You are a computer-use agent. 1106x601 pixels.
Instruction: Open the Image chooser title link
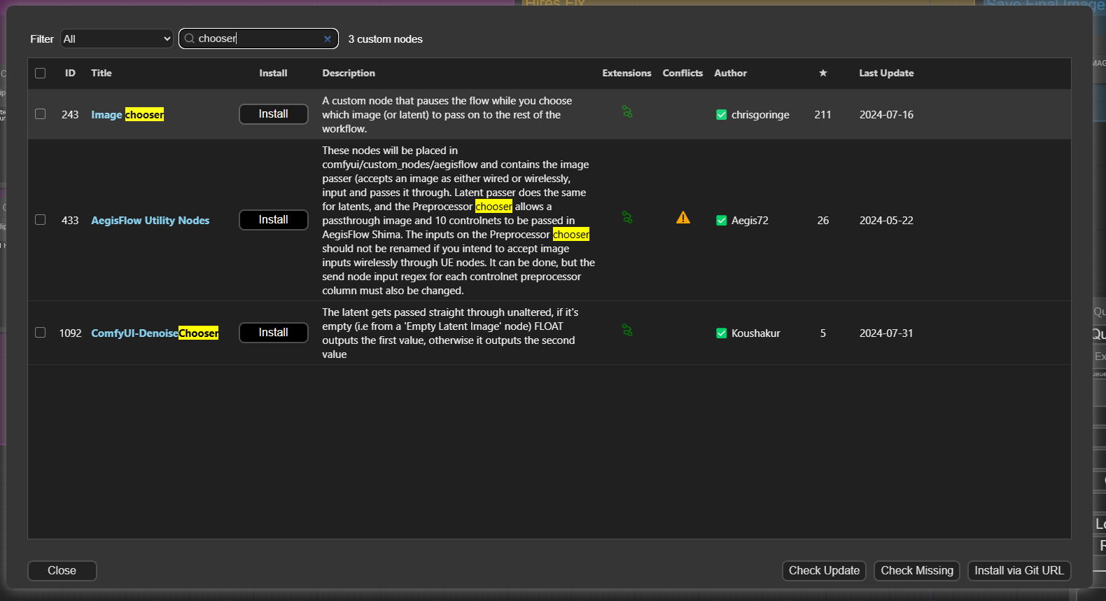tap(127, 115)
